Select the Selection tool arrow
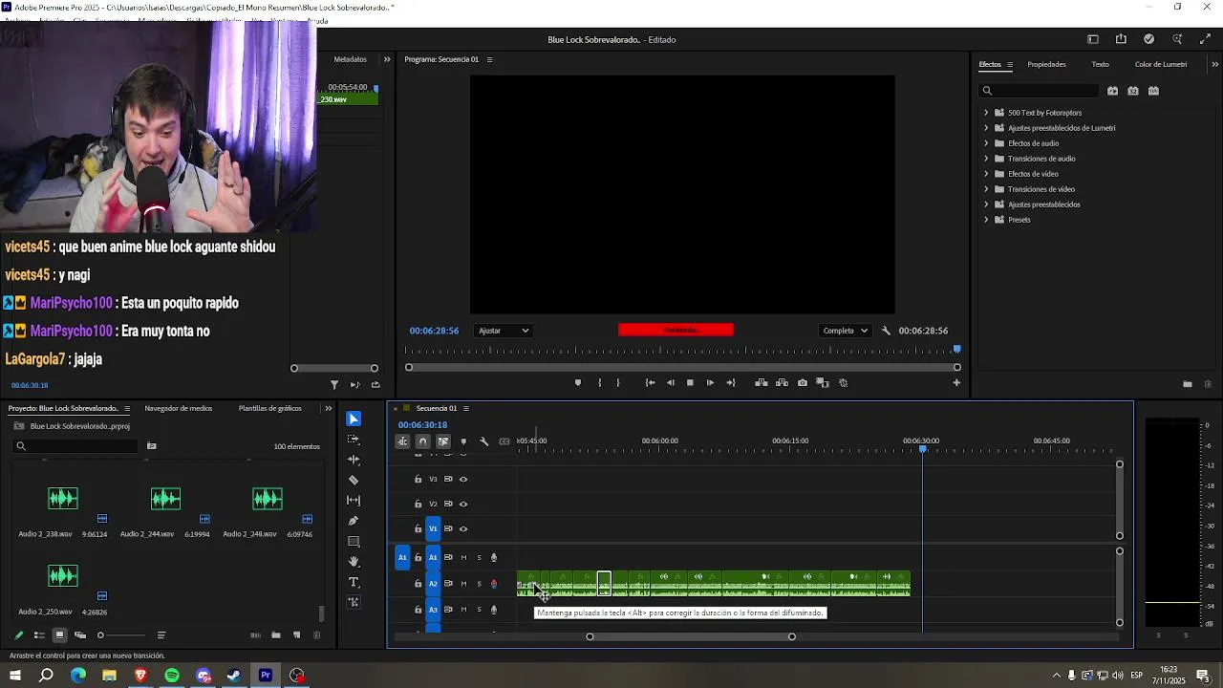 (x=354, y=419)
